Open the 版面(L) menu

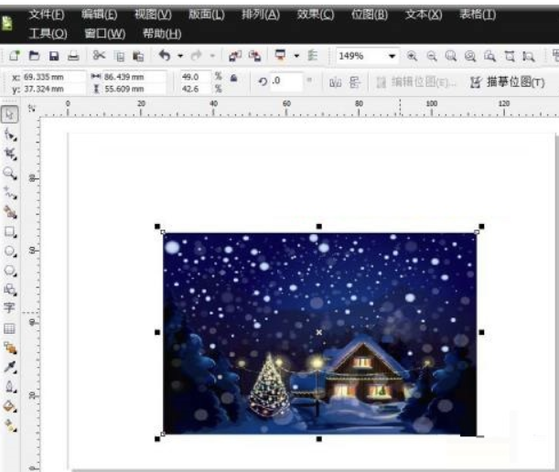(207, 15)
